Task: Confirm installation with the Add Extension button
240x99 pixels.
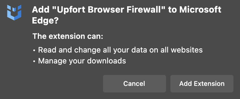Action: point(202,84)
